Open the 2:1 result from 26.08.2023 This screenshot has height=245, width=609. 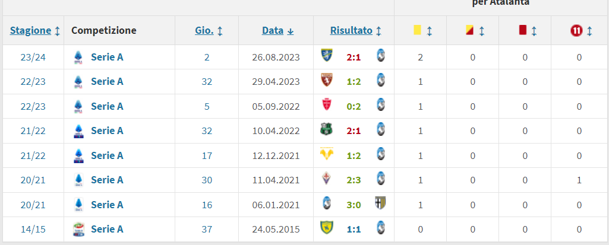click(354, 58)
